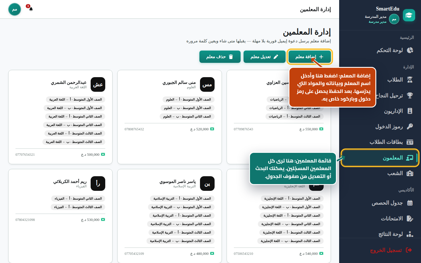Open لوحة التحكم dashboard in sidebar
The height and width of the screenshot is (263, 421).
[x=380, y=50]
